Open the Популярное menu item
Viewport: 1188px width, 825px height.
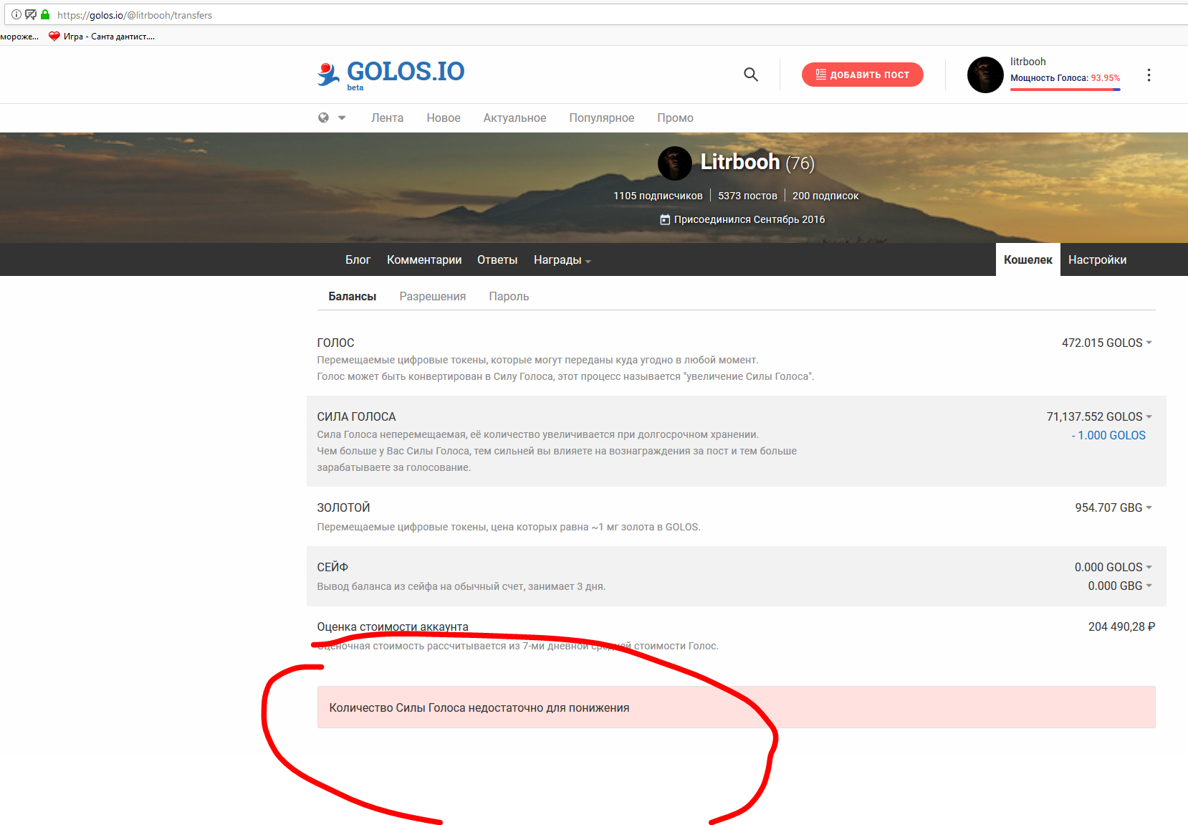click(601, 118)
